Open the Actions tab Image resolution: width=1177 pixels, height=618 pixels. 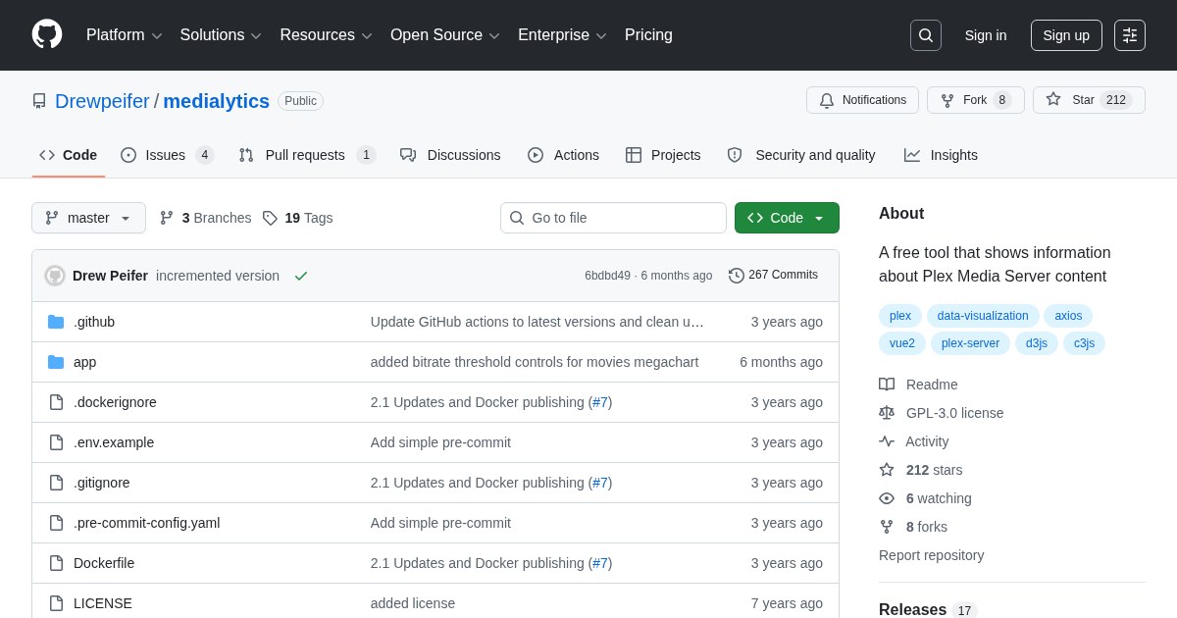point(563,155)
